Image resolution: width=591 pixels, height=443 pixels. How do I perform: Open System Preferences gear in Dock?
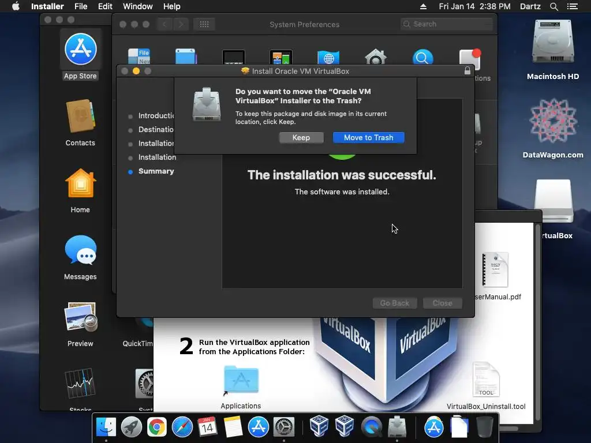pos(284,427)
